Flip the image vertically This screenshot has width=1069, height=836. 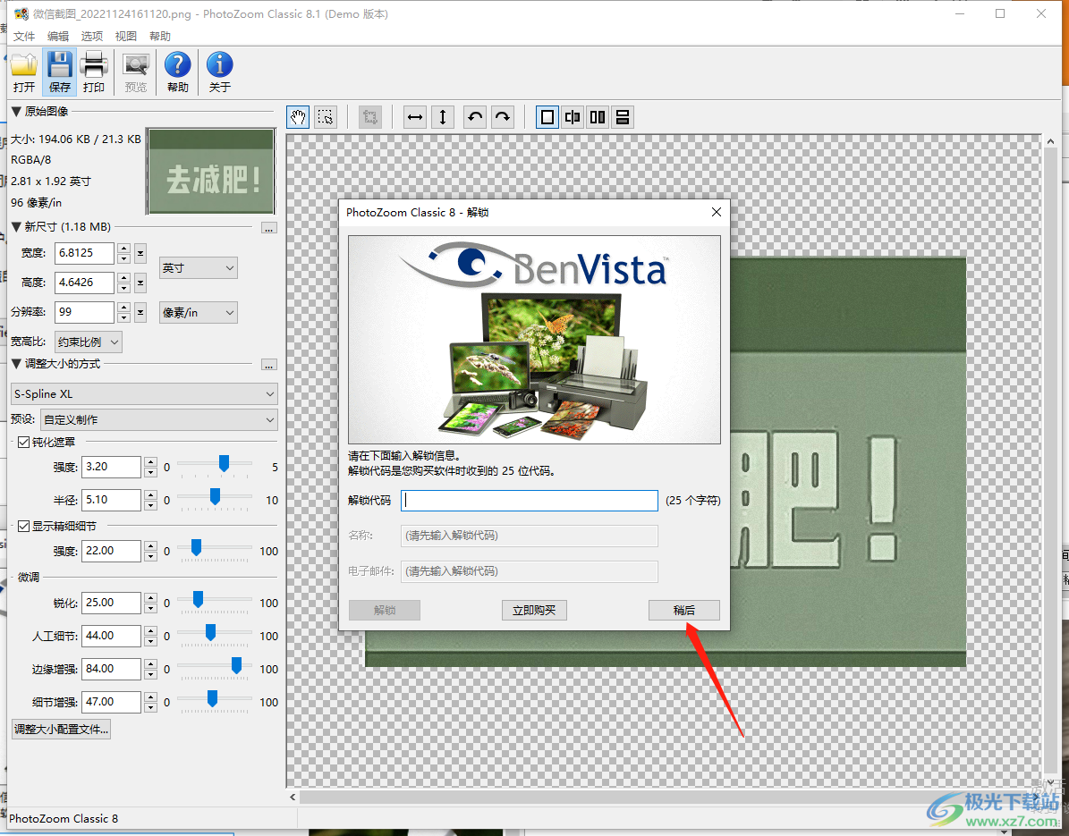click(443, 117)
